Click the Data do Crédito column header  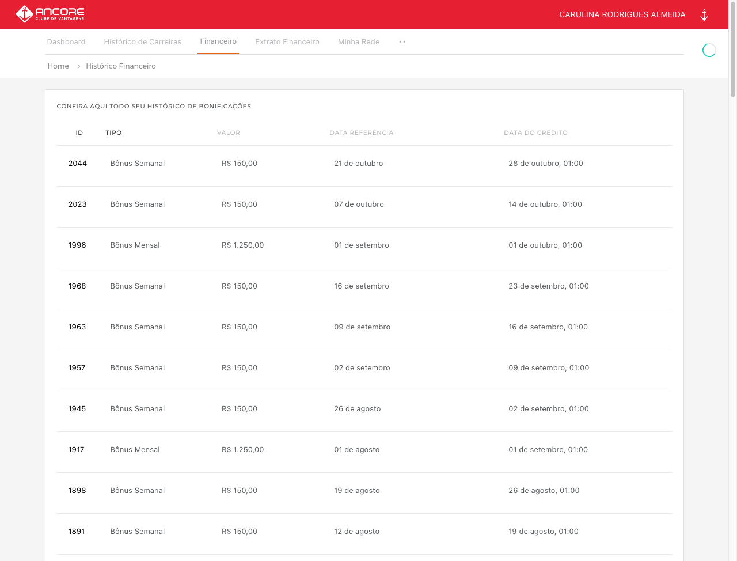coord(535,133)
